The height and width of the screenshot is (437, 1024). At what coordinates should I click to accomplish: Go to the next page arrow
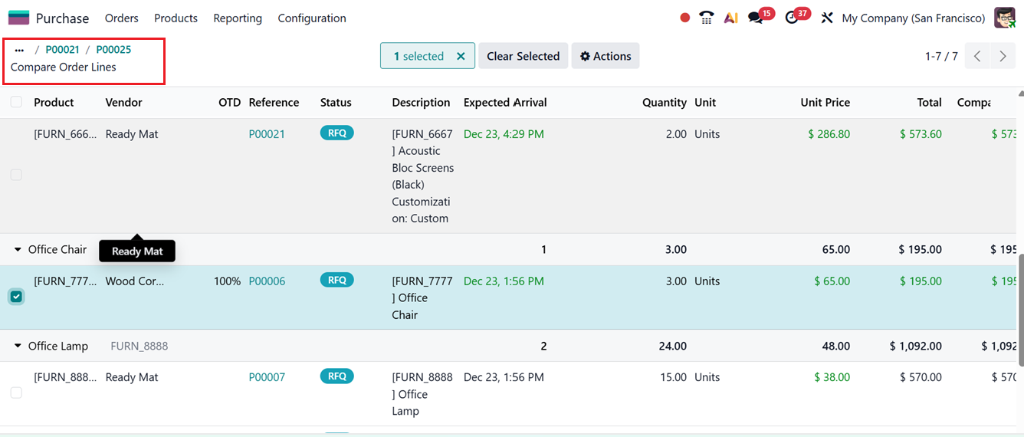[1003, 56]
